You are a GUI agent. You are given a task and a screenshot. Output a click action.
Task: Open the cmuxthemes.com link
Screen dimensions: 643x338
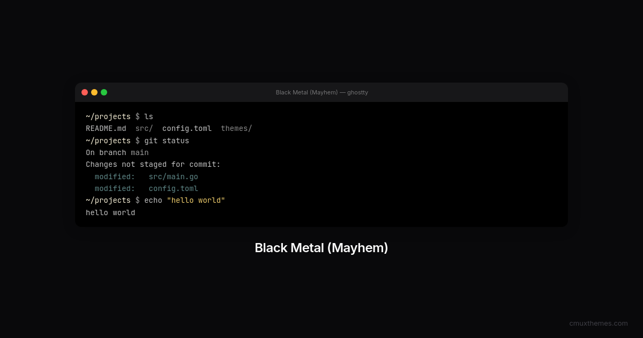pos(599,323)
